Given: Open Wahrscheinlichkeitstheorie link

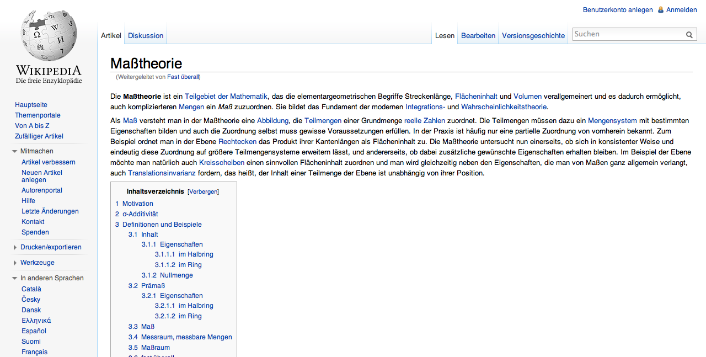Looking at the screenshot, I should (x=504, y=106).
